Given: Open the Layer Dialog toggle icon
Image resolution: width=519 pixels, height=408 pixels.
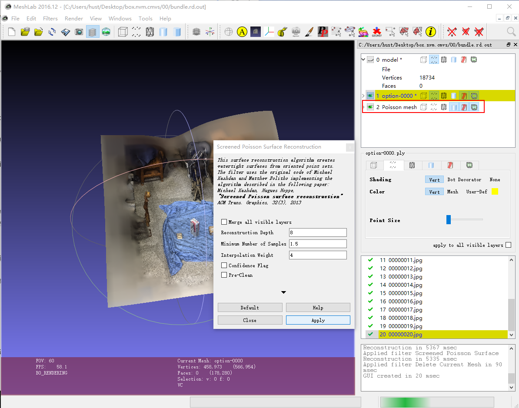Looking at the screenshot, I should pos(92,32).
